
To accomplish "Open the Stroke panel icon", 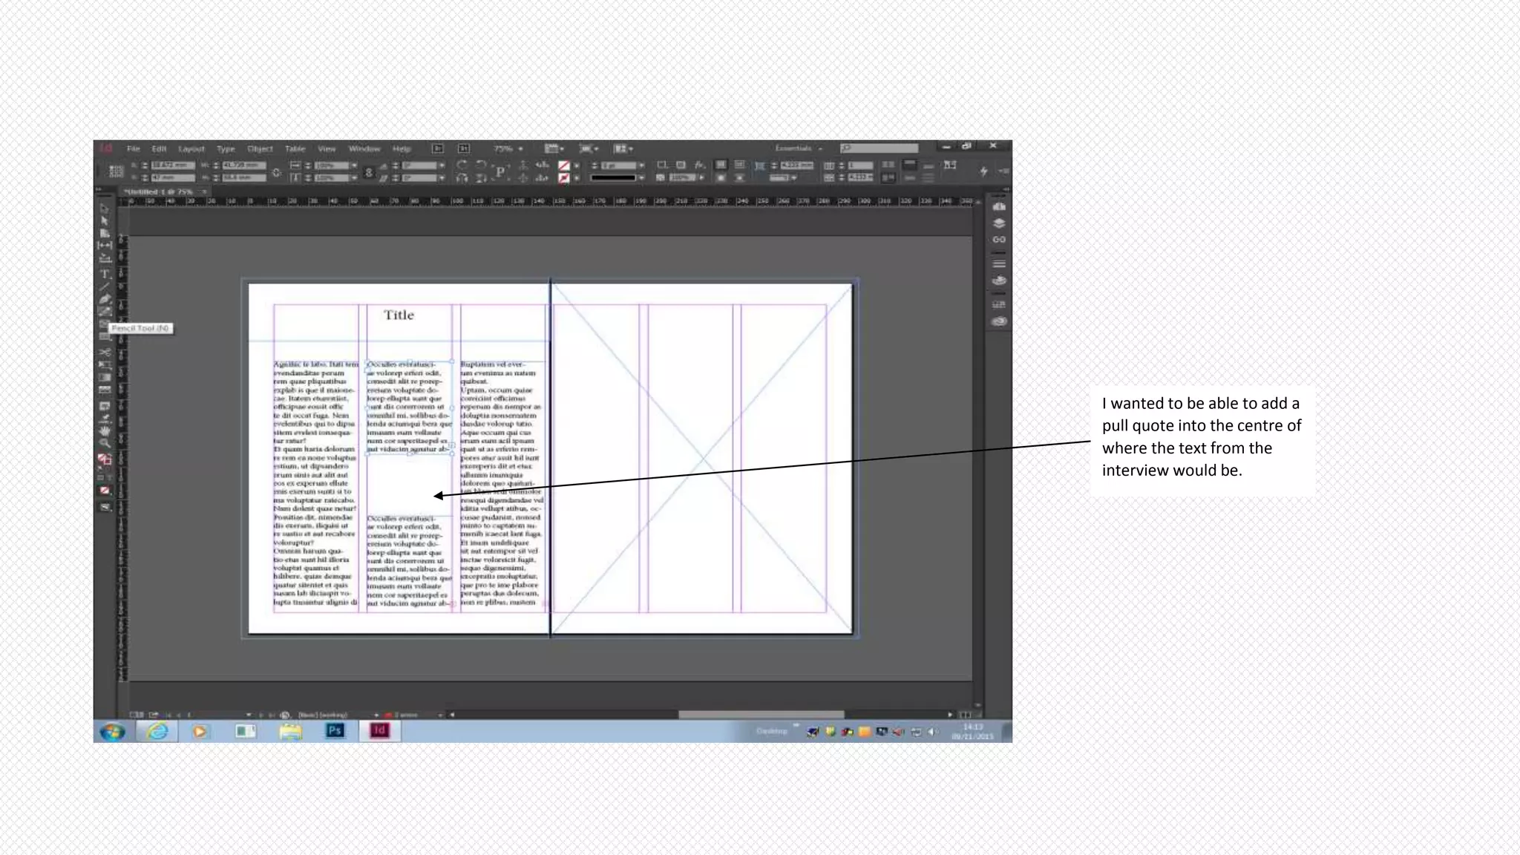I will pyautogui.click(x=999, y=263).
